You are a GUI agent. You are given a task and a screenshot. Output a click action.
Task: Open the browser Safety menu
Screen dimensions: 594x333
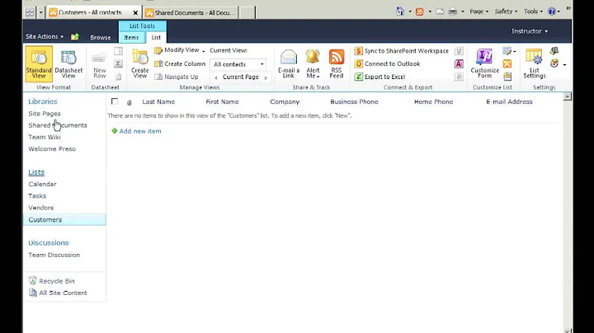click(x=506, y=12)
